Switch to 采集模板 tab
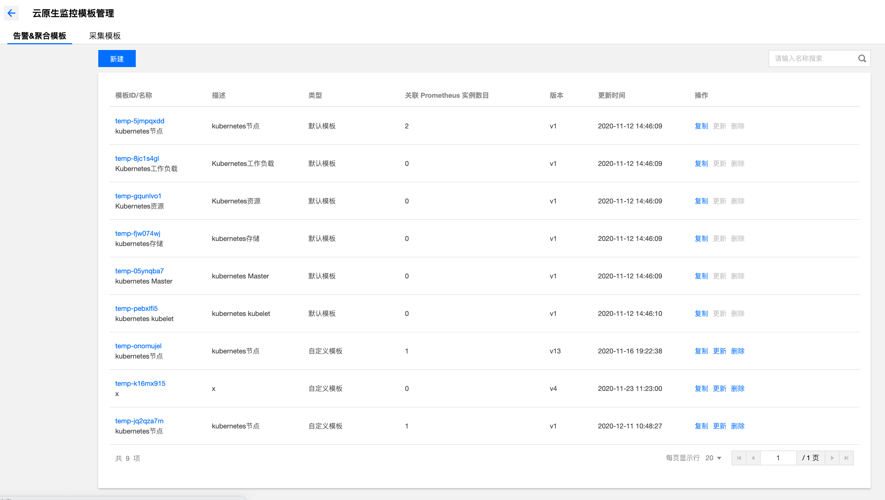 (105, 36)
